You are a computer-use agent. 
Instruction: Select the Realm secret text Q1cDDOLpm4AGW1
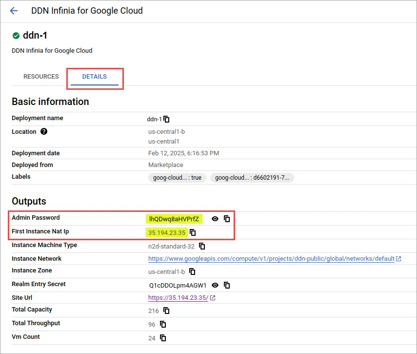[x=178, y=286]
